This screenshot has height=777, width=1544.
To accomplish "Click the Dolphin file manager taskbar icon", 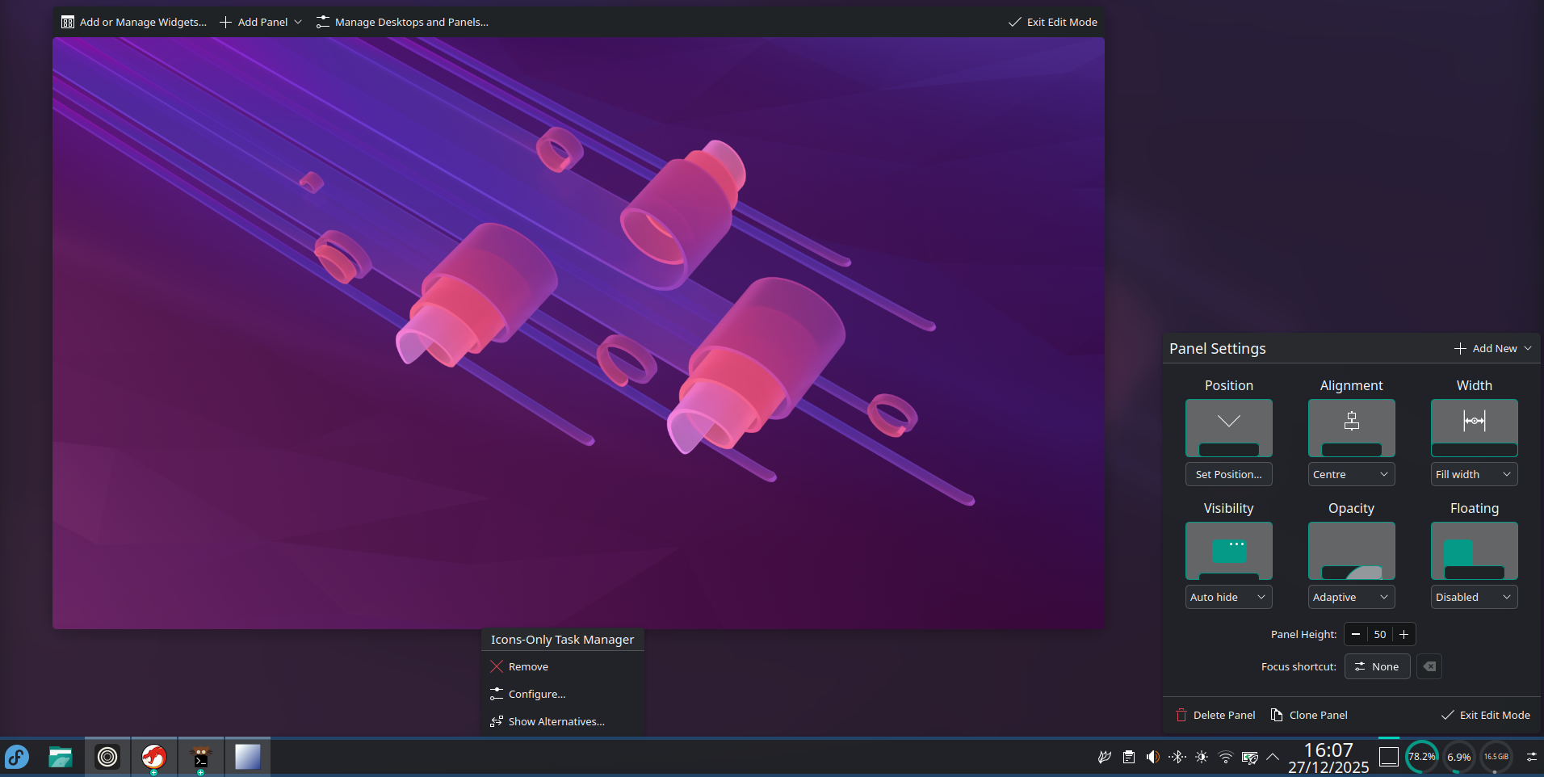I will (x=61, y=757).
